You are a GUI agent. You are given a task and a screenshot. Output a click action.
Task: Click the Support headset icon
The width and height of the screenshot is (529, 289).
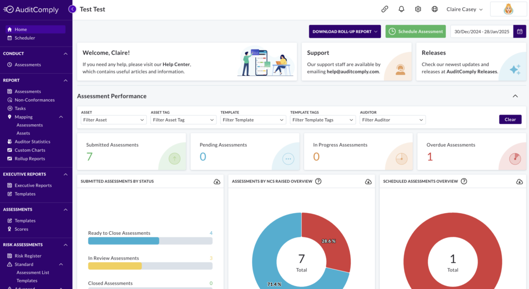tap(400, 69)
